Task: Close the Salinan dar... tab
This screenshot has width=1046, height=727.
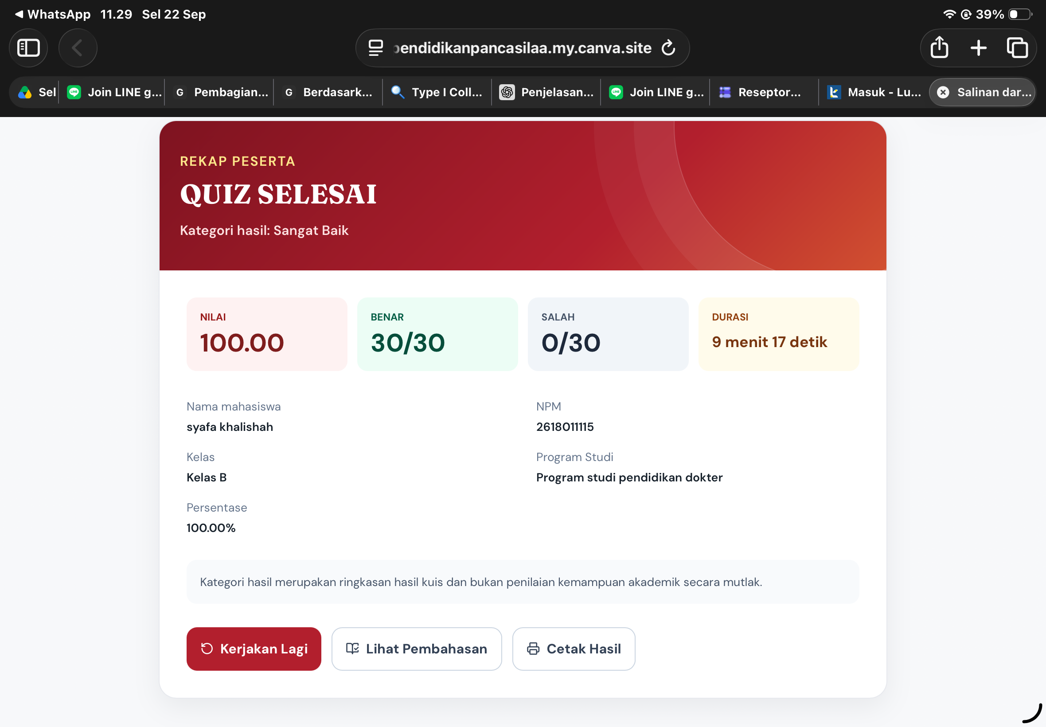Action: point(943,93)
